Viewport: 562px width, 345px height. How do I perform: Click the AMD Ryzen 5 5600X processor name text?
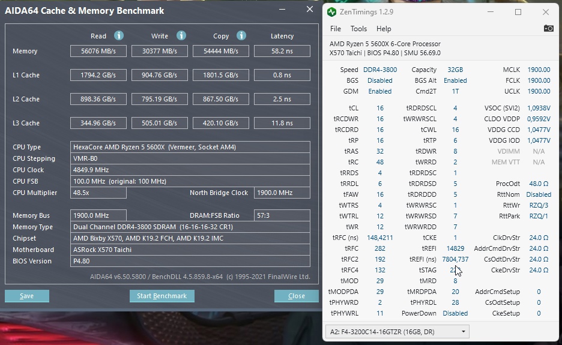click(385, 44)
